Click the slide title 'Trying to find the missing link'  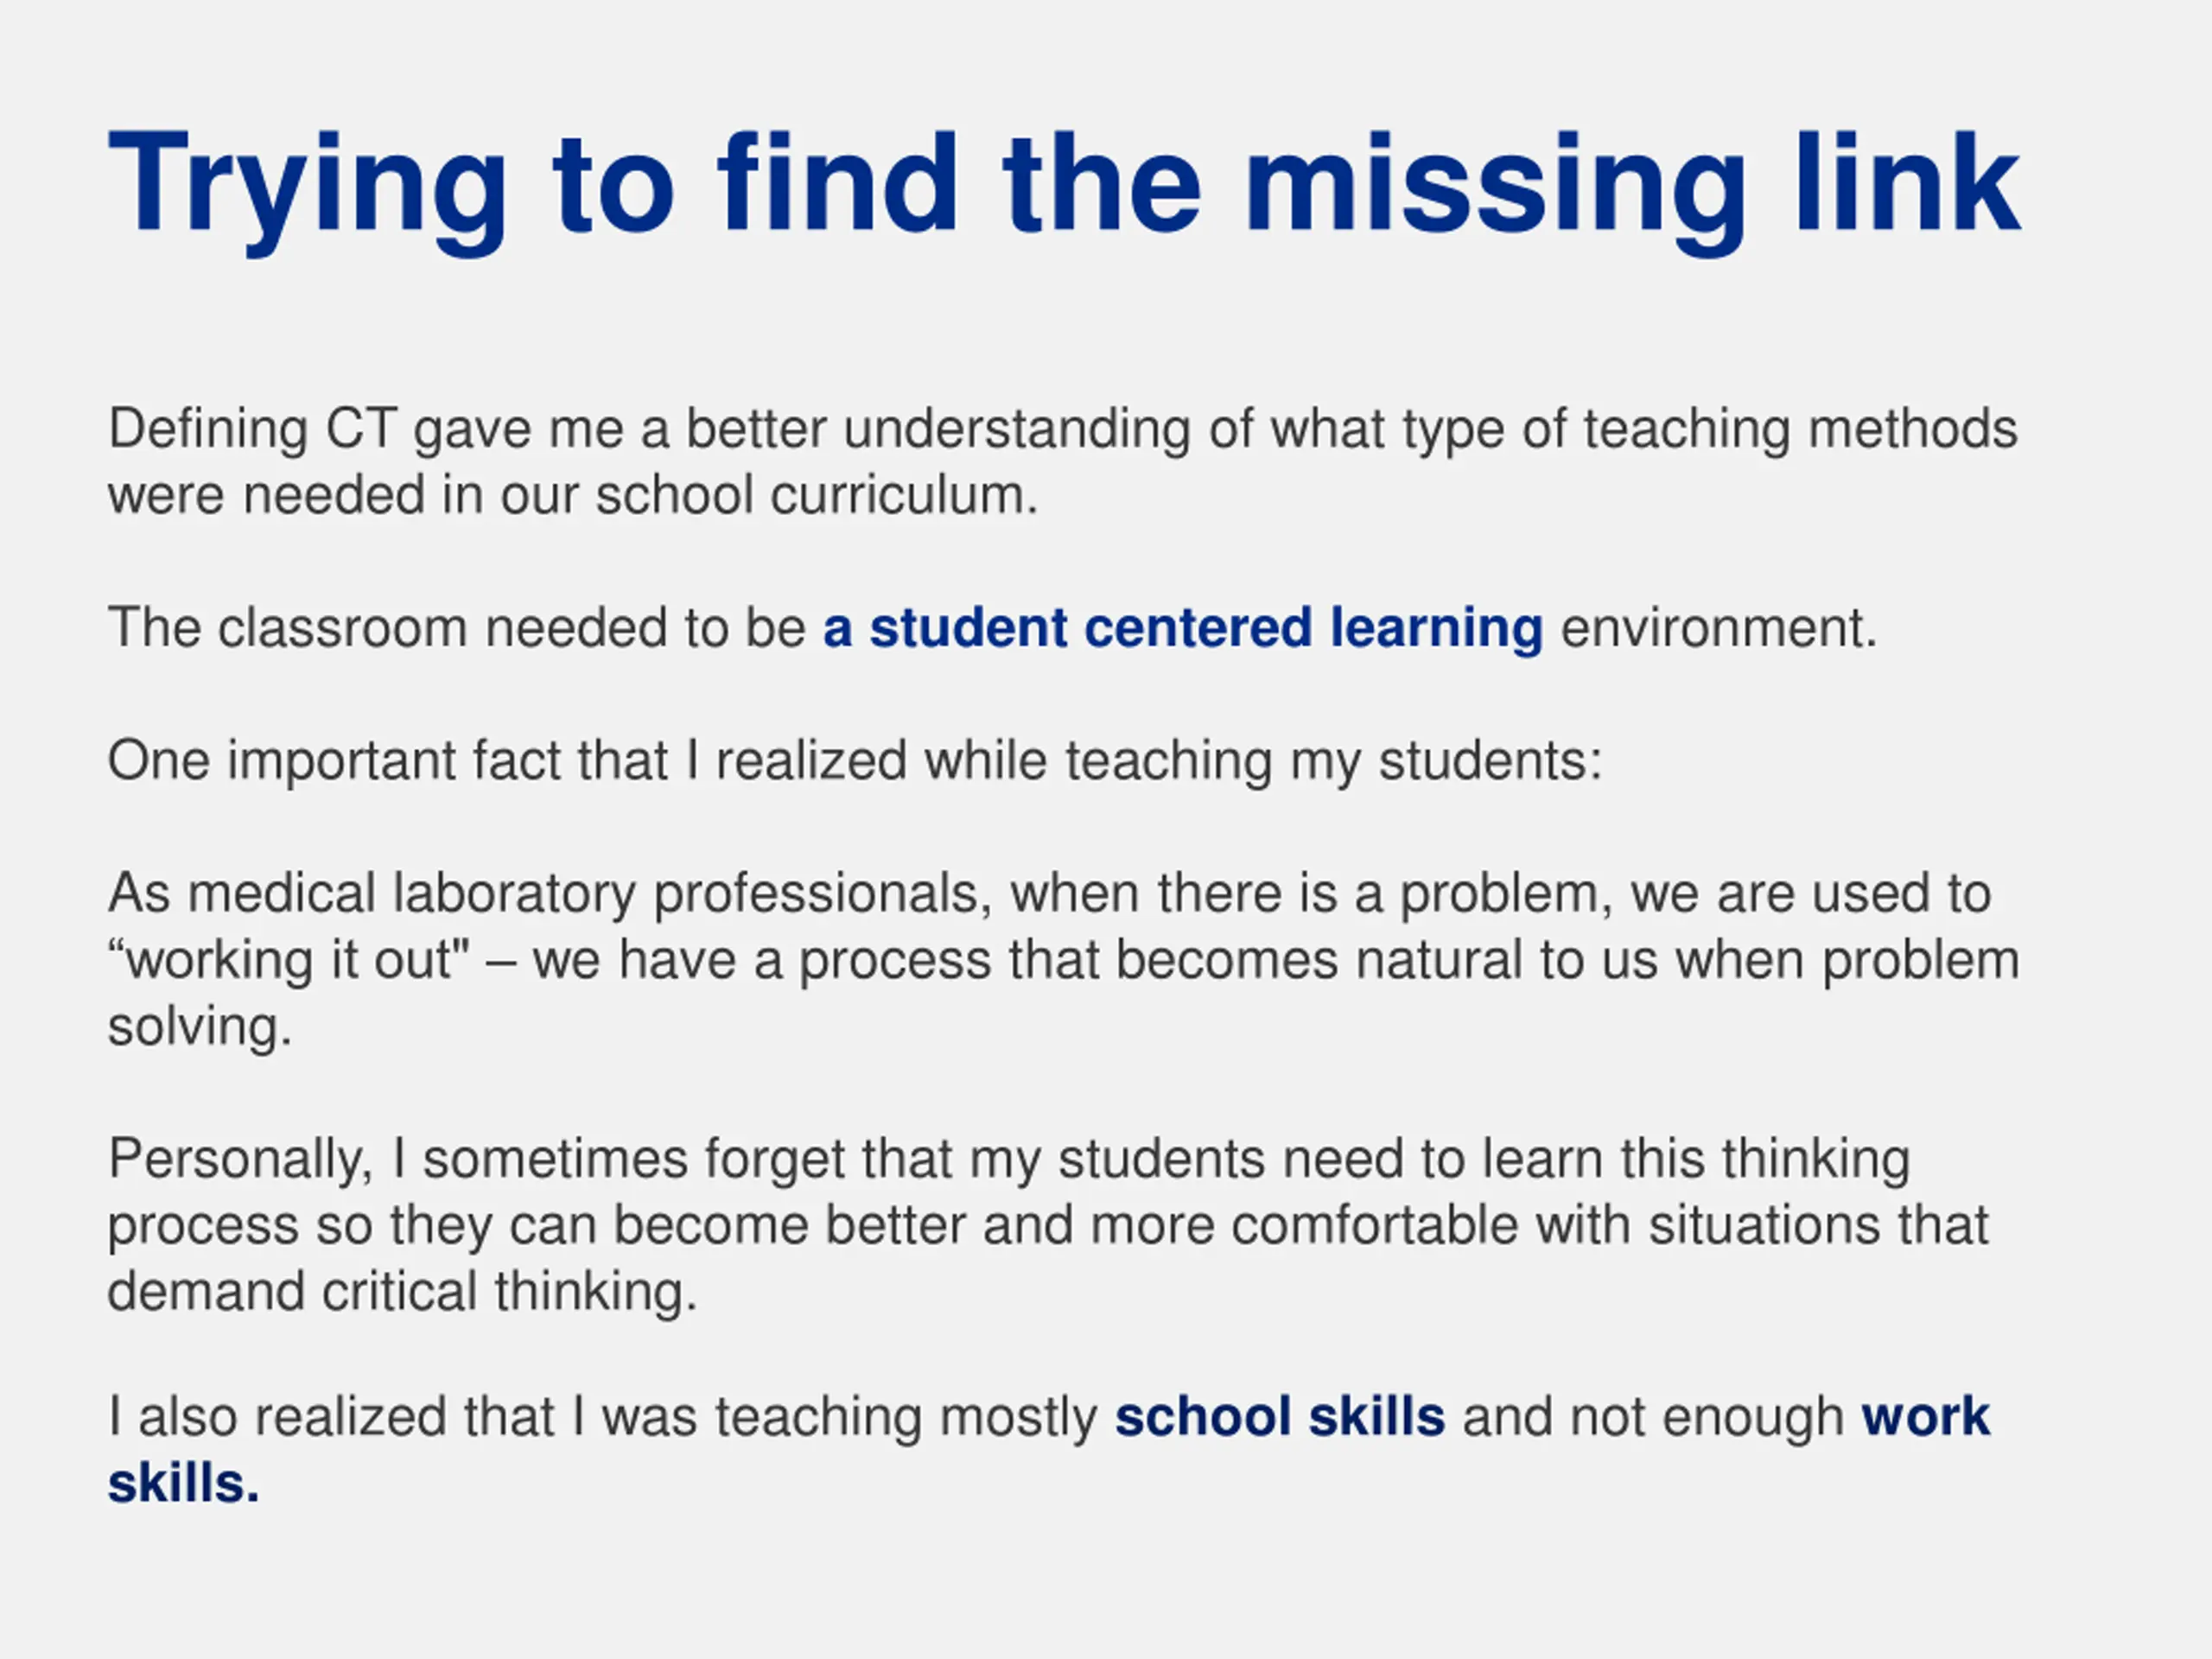pyautogui.click(x=1064, y=190)
